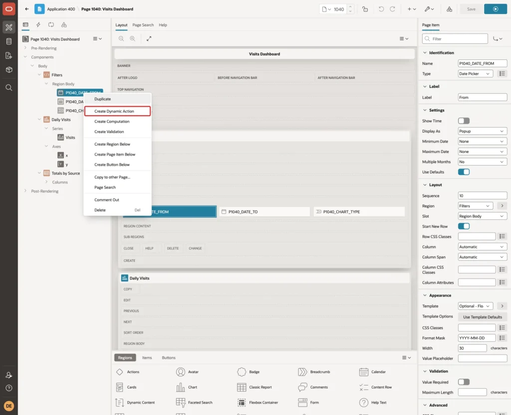
Task: Choose Duplicate from context menu
Action: tap(117, 99)
